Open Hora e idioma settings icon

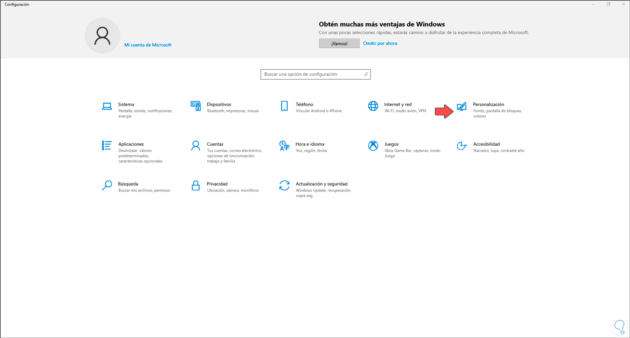[284, 146]
